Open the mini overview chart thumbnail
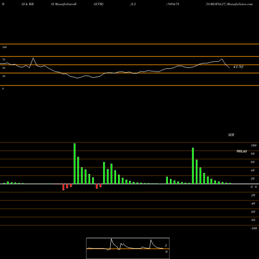Viewport: 259px width, 259px height. [128, 248]
